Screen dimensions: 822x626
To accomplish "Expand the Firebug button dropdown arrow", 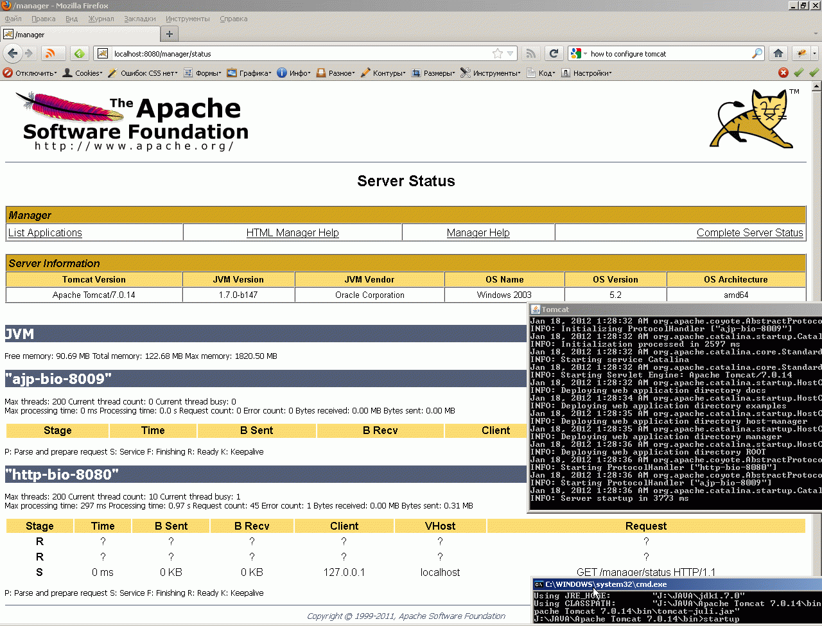I will [x=815, y=53].
